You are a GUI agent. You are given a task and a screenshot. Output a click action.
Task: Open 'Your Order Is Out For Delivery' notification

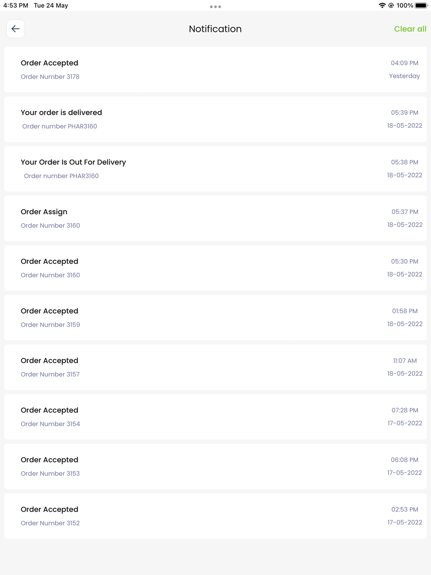click(x=215, y=169)
